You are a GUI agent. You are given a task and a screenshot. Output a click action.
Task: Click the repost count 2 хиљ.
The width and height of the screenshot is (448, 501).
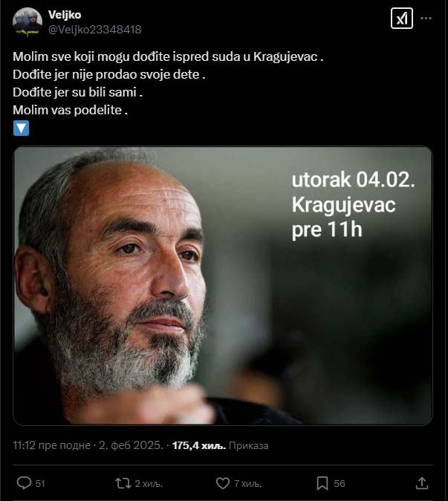tap(149, 483)
